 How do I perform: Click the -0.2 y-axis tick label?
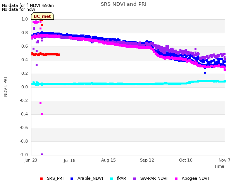[x=24, y=101]
